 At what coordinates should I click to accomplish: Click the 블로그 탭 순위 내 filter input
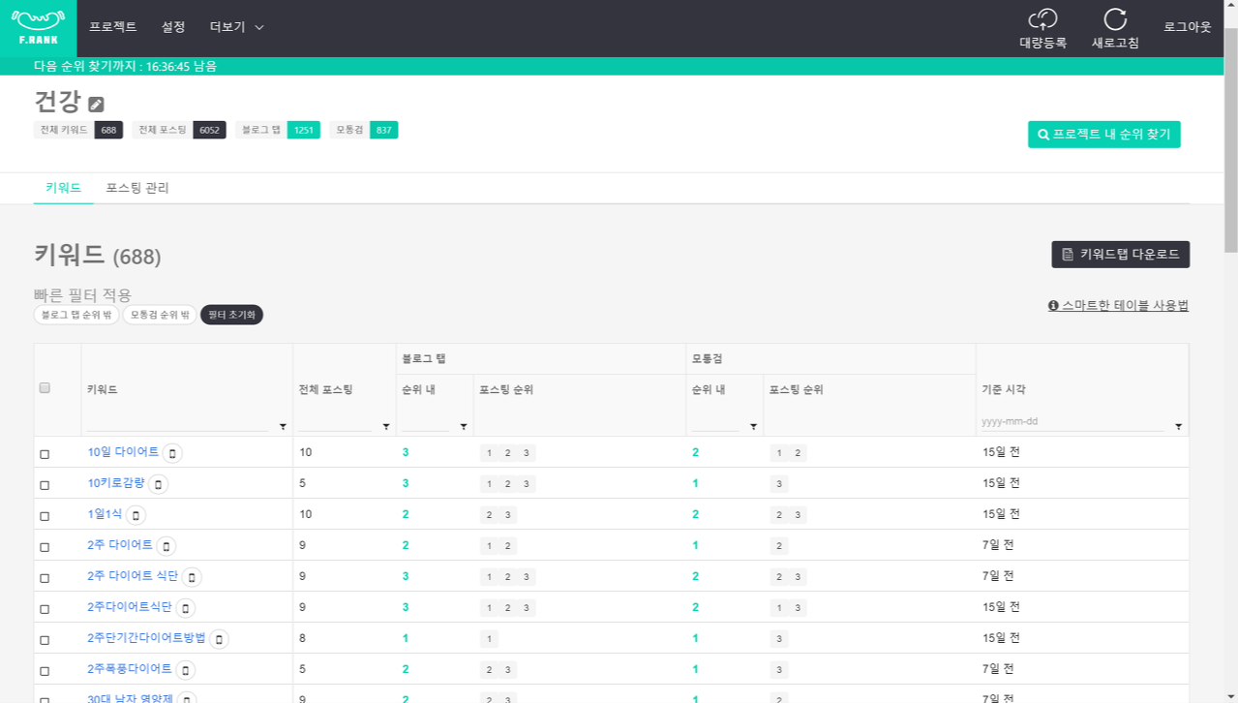coord(426,423)
